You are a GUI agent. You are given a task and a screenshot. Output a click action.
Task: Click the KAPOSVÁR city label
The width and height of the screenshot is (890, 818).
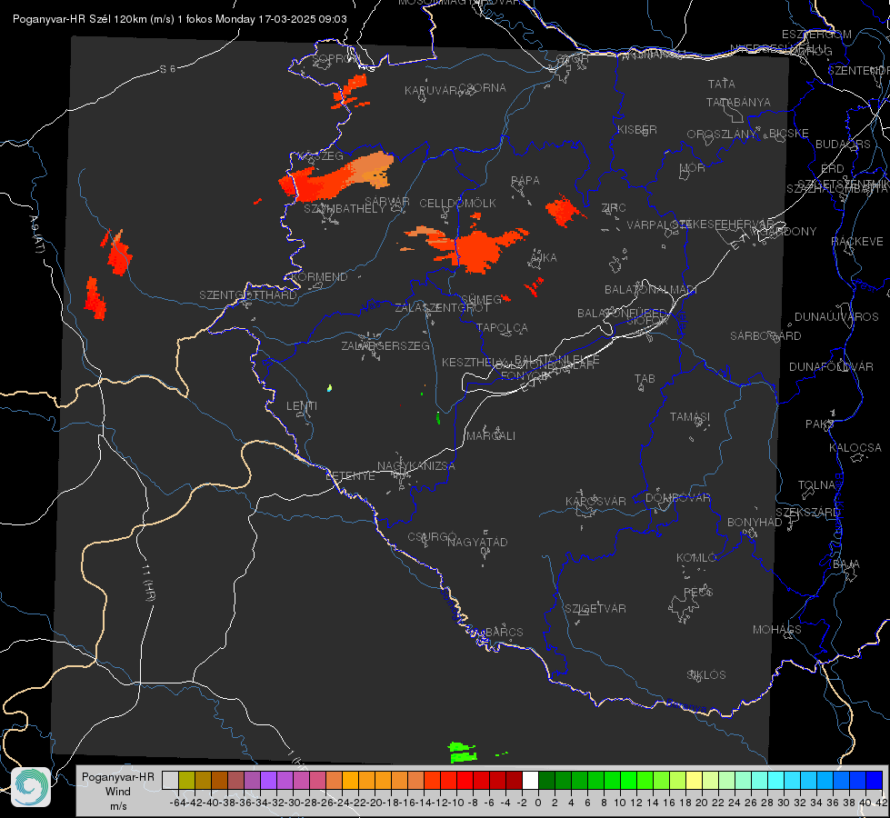point(596,501)
